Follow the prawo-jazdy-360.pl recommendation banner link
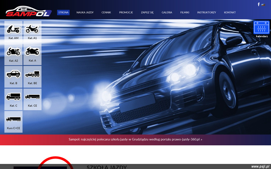Image resolution: width=271 pixels, height=169 pixels. click(x=135, y=139)
